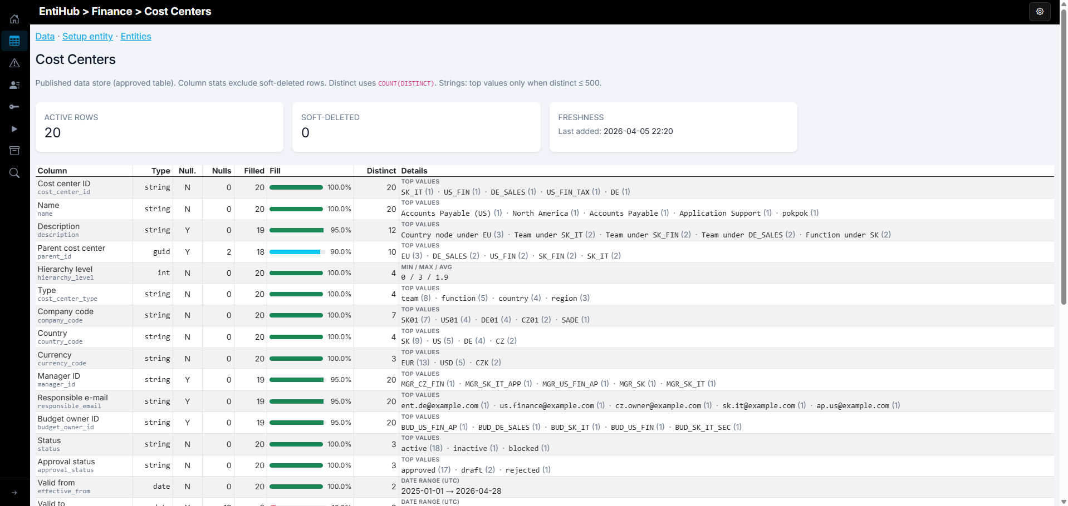Open the key icon in sidebar

(14, 107)
